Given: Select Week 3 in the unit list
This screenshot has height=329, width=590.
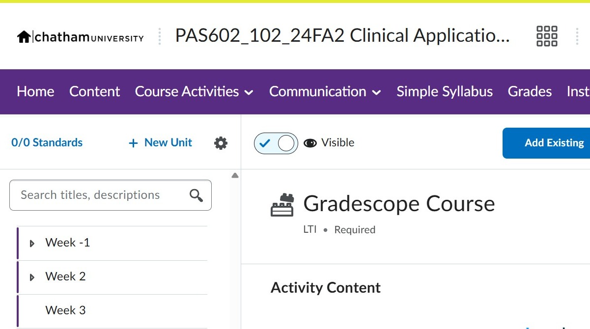Looking at the screenshot, I should tap(65, 310).
